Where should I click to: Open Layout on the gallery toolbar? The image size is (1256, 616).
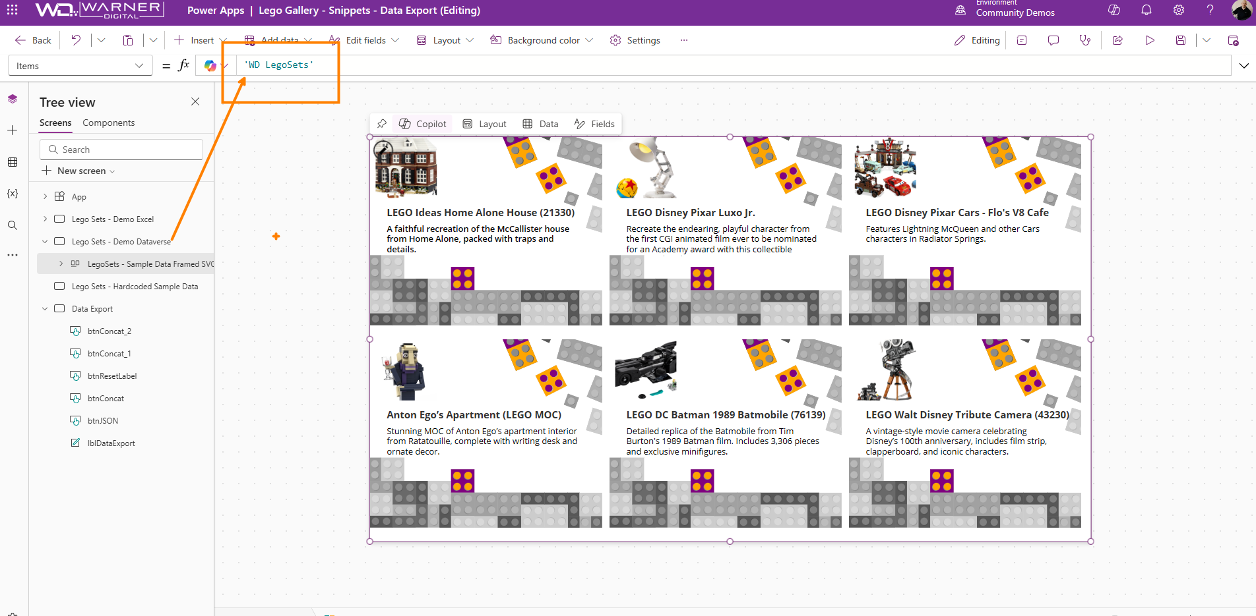(485, 124)
